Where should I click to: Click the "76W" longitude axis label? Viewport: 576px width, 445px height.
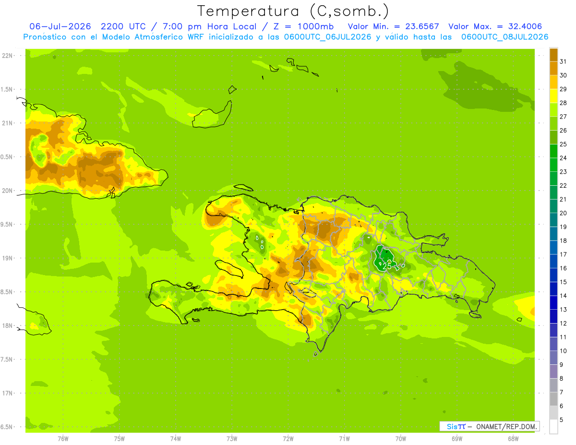coord(63,439)
